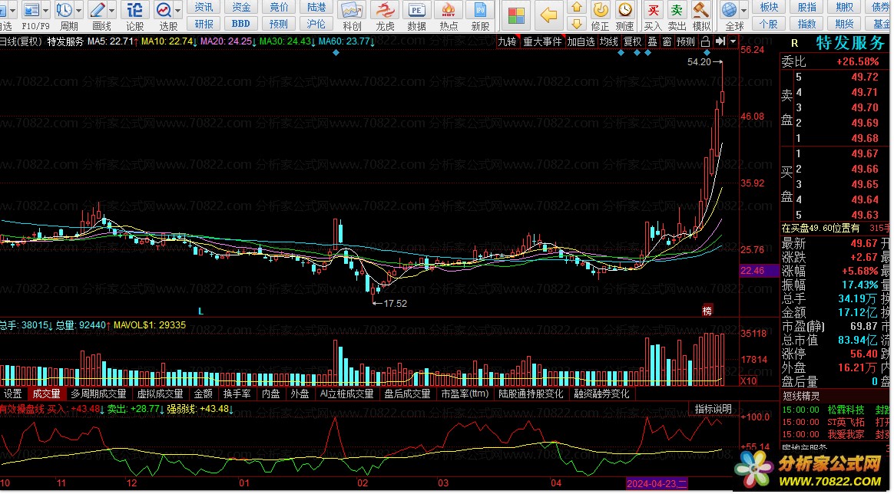Image resolution: width=894 pixels, height=494 pixels.
Task: Expand the 自选 dropdown arrow
Action: (x=13, y=10)
